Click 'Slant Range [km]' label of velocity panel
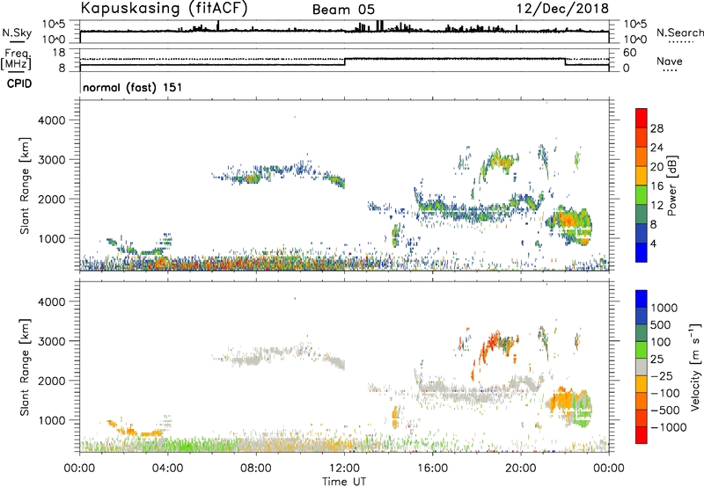The height and width of the screenshot is (487, 704). (25, 367)
